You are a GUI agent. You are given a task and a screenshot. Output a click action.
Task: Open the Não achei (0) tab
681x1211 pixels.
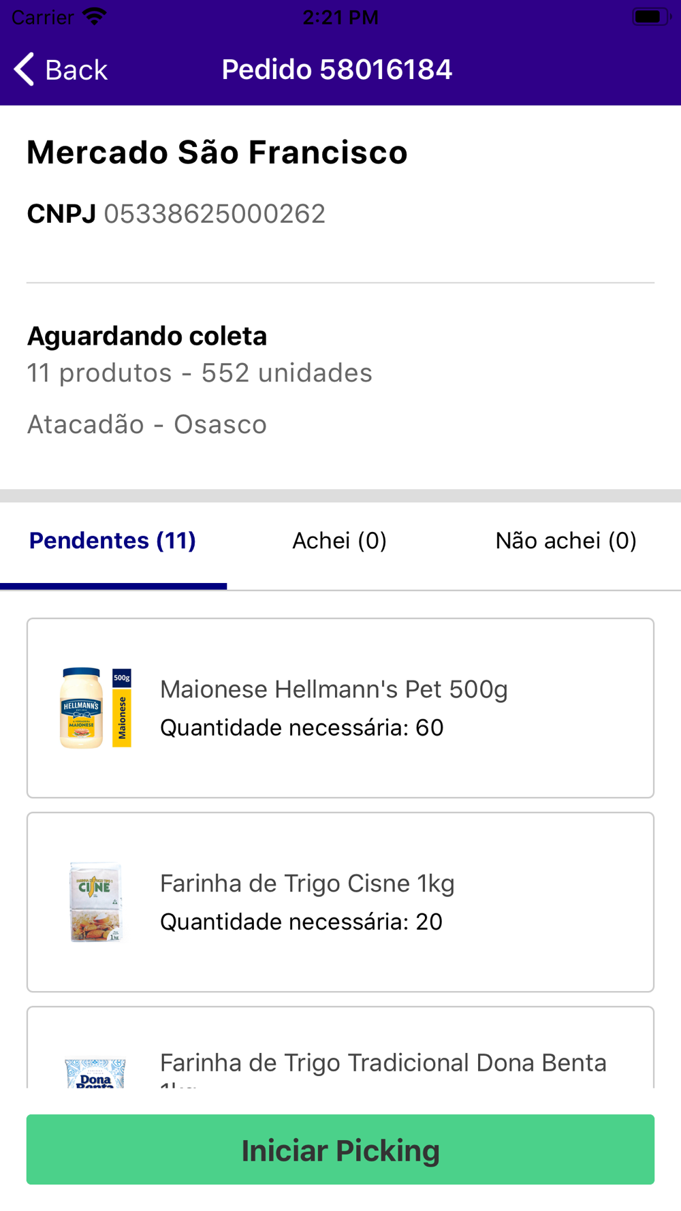pos(566,541)
